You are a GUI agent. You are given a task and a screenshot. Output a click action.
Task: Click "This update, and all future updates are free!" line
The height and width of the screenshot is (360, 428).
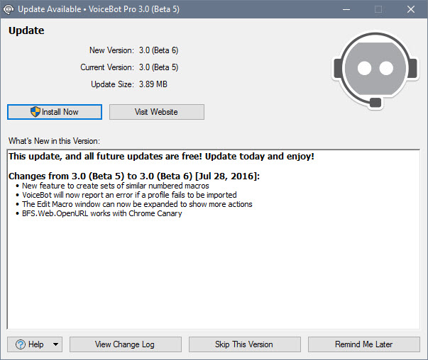click(x=161, y=157)
